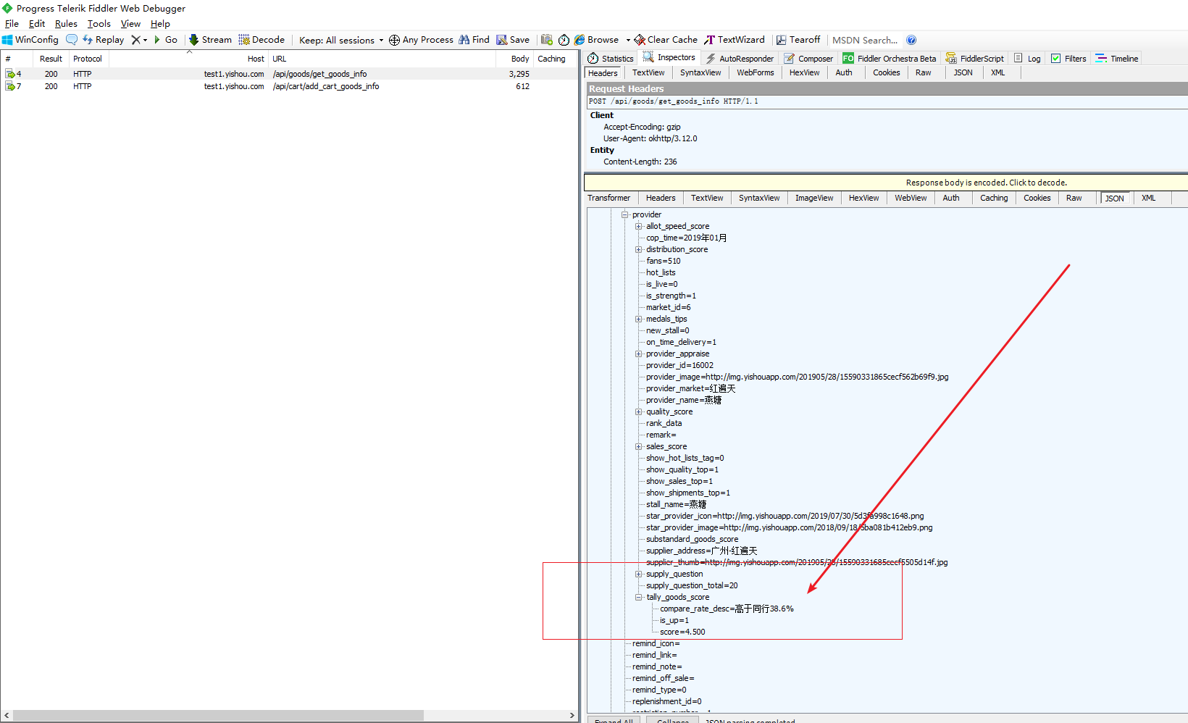This screenshot has height=723, width=1188.
Task: Select response Transformer tab
Action: coord(609,198)
